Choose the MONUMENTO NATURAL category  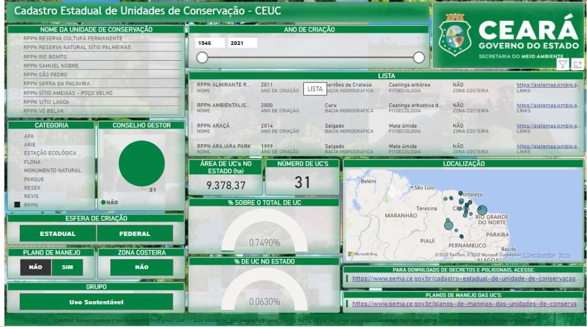click(52, 170)
